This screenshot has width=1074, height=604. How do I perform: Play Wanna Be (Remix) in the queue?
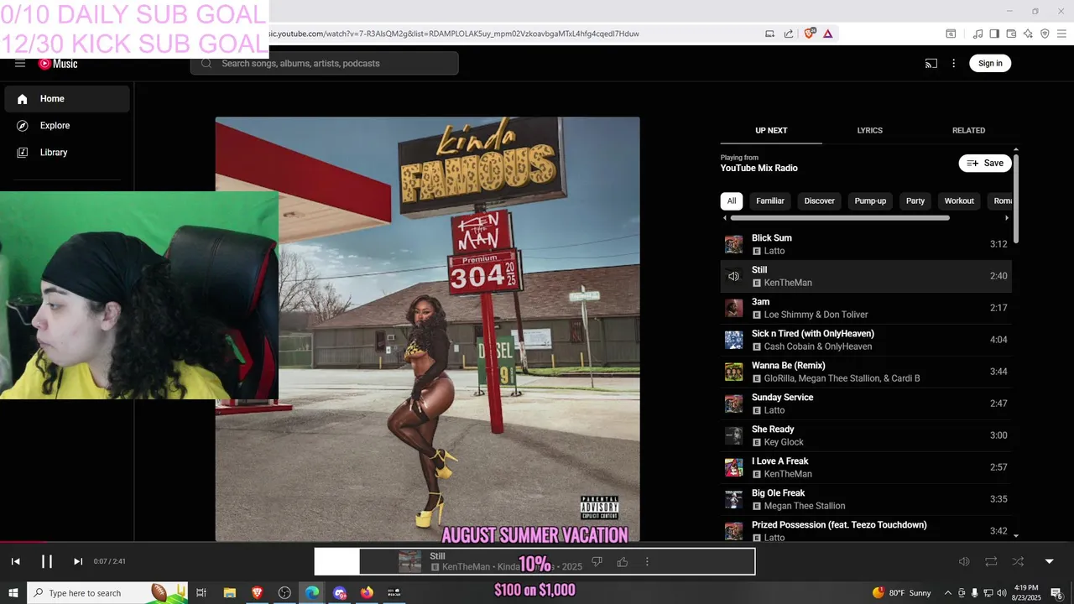pyautogui.click(x=866, y=372)
